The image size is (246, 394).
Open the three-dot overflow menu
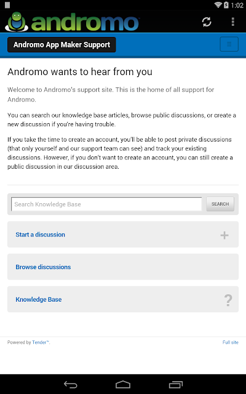[x=233, y=22]
